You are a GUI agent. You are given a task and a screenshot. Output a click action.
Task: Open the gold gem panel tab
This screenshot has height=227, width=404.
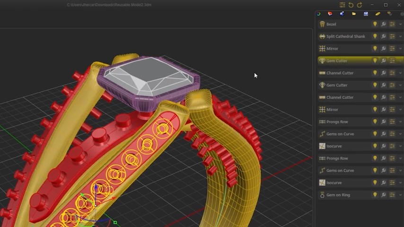[x=390, y=14]
